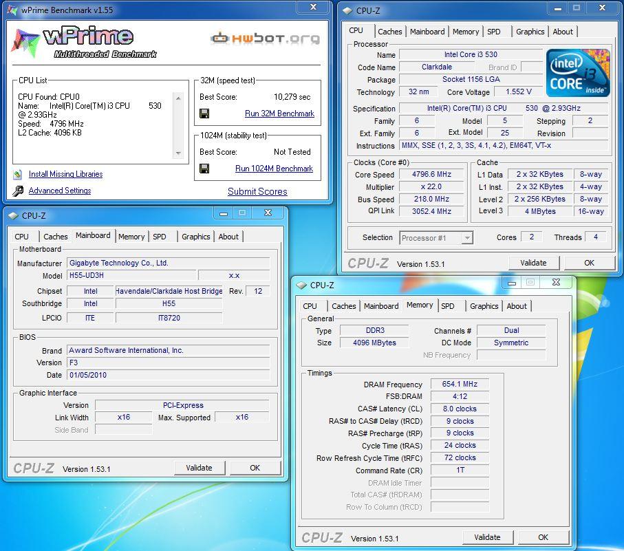Screen dimensions: 624x551
Task: Click the wrench Advanced Settings icon
Action: click(x=17, y=191)
